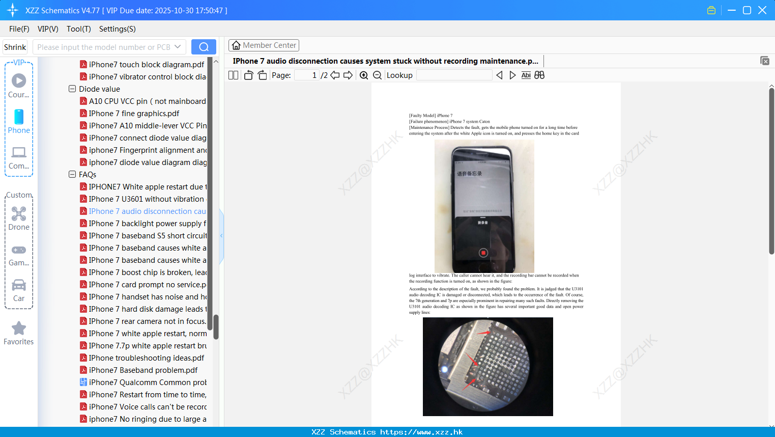Toggle the Abi text match option
Screen dimensions: 775x437
pos(526,75)
